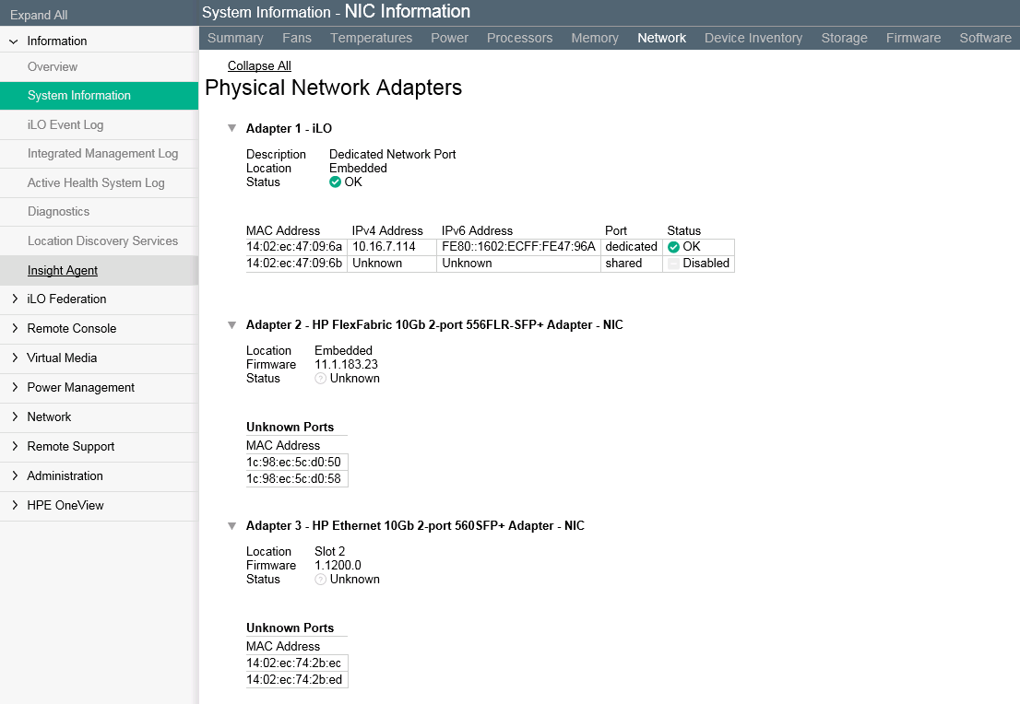Open the Summary tab
1020x704 pixels.
235,38
